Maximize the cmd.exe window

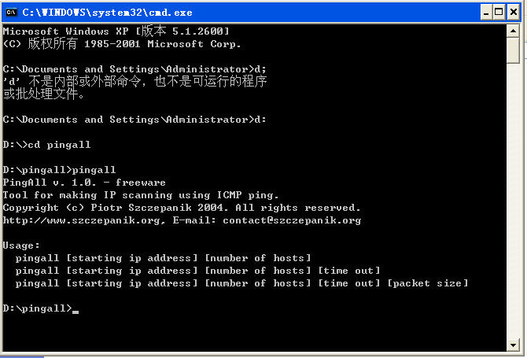498,12
